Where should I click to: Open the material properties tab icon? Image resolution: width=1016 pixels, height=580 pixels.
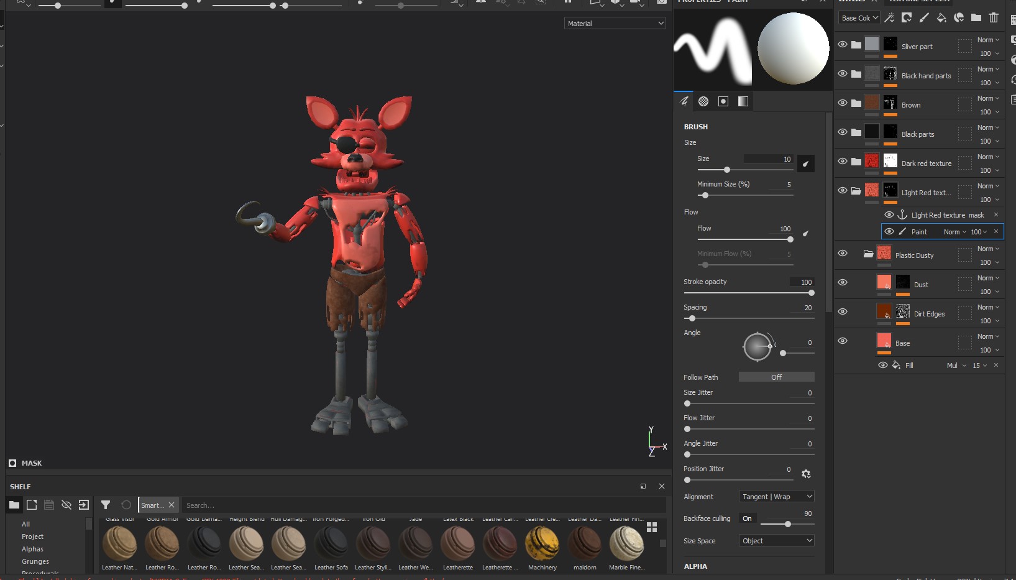[x=743, y=101]
